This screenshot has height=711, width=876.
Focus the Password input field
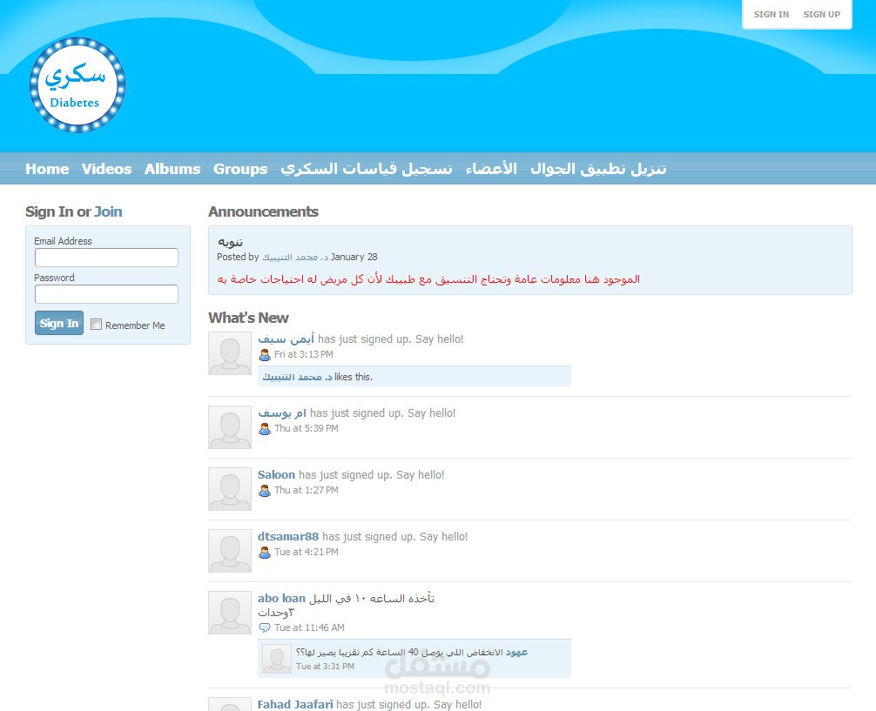pyautogui.click(x=107, y=294)
